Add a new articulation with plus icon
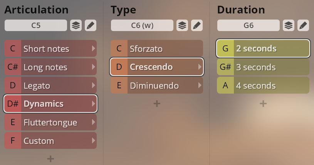 (50, 158)
